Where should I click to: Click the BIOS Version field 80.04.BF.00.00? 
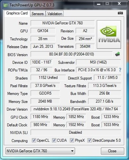[72, 54]
